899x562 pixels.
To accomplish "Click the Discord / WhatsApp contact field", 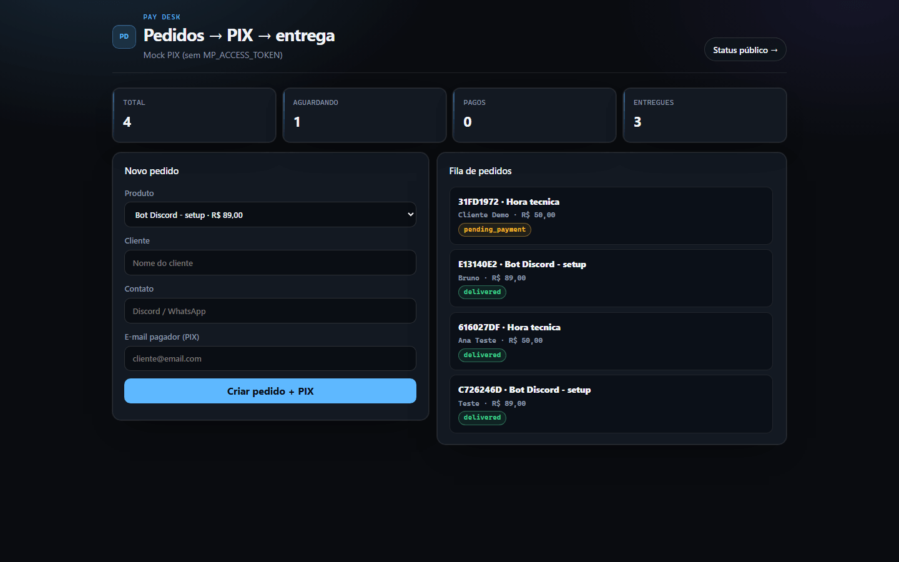I will pyautogui.click(x=270, y=311).
